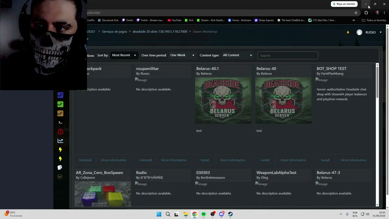Screen dimensions: 389x219
Task: Bookmark this page with the star icon
Action: (356, 13)
